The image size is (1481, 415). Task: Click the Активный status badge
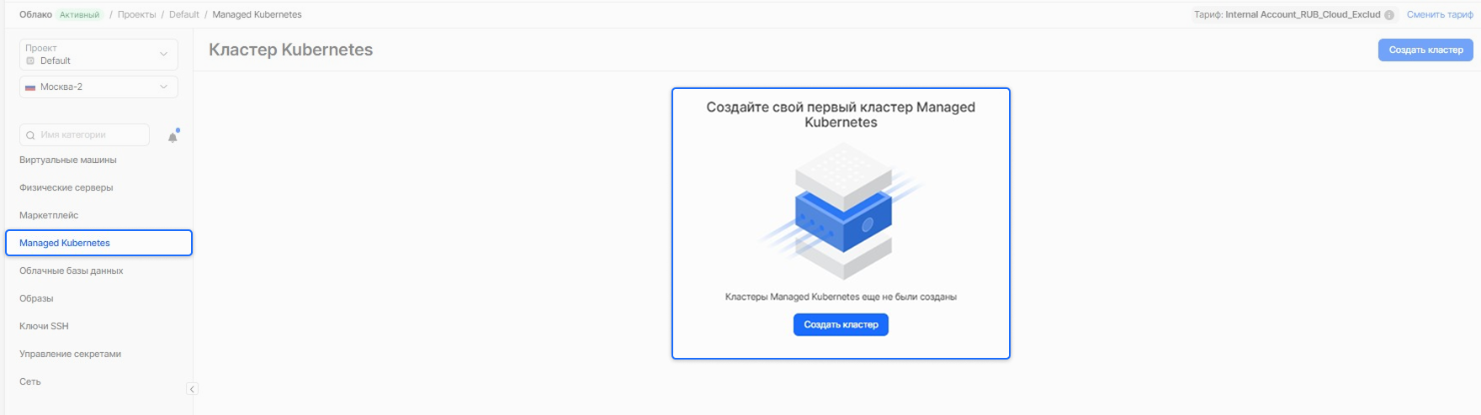[x=79, y=15]
